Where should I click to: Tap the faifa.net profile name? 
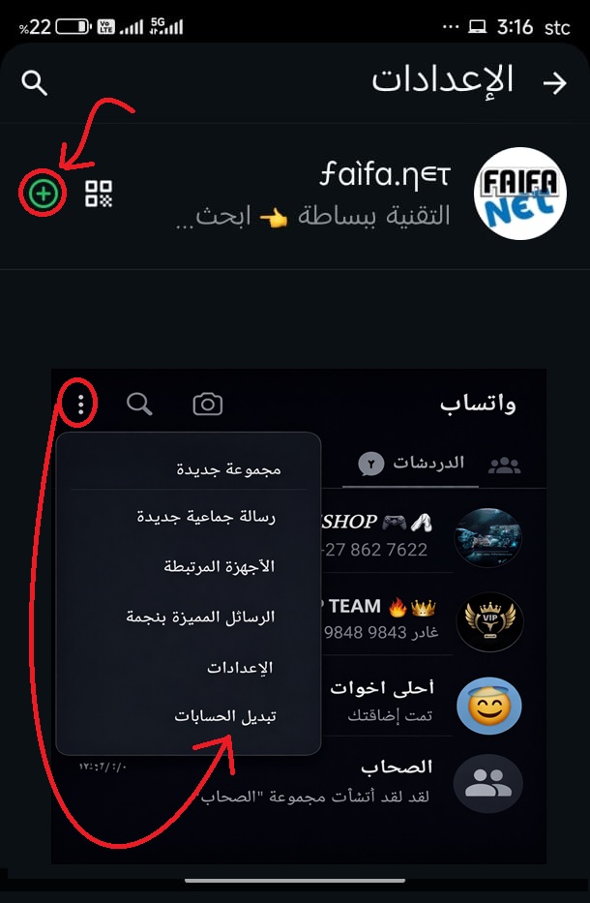[x=385, y=175]
